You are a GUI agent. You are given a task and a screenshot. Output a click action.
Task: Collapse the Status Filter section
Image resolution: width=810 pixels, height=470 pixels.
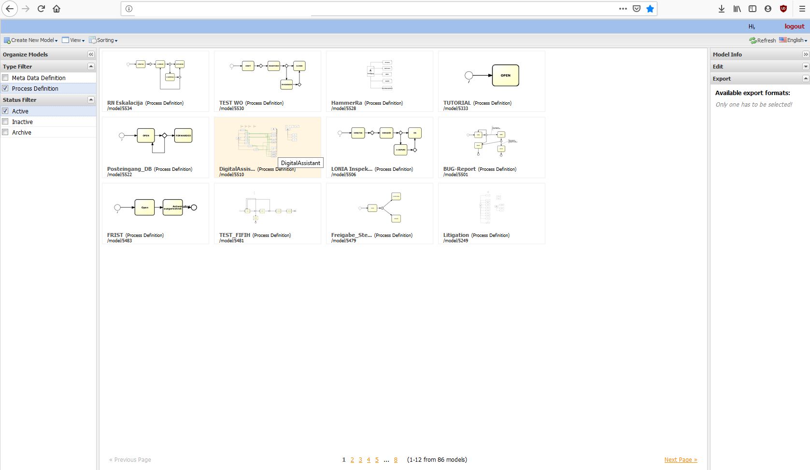point(91,99)
